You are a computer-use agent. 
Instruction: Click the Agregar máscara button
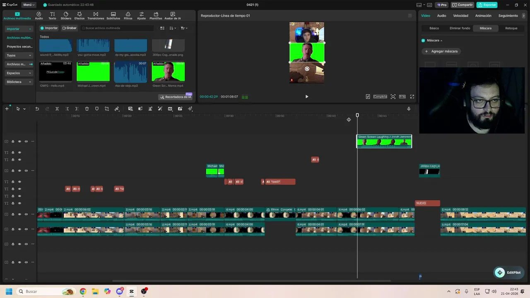point(441,51)
